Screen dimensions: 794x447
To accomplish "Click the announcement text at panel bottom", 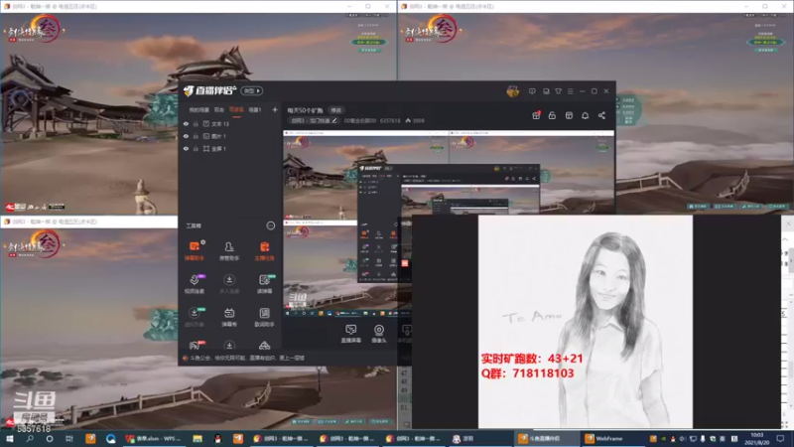I will (247, 358).
